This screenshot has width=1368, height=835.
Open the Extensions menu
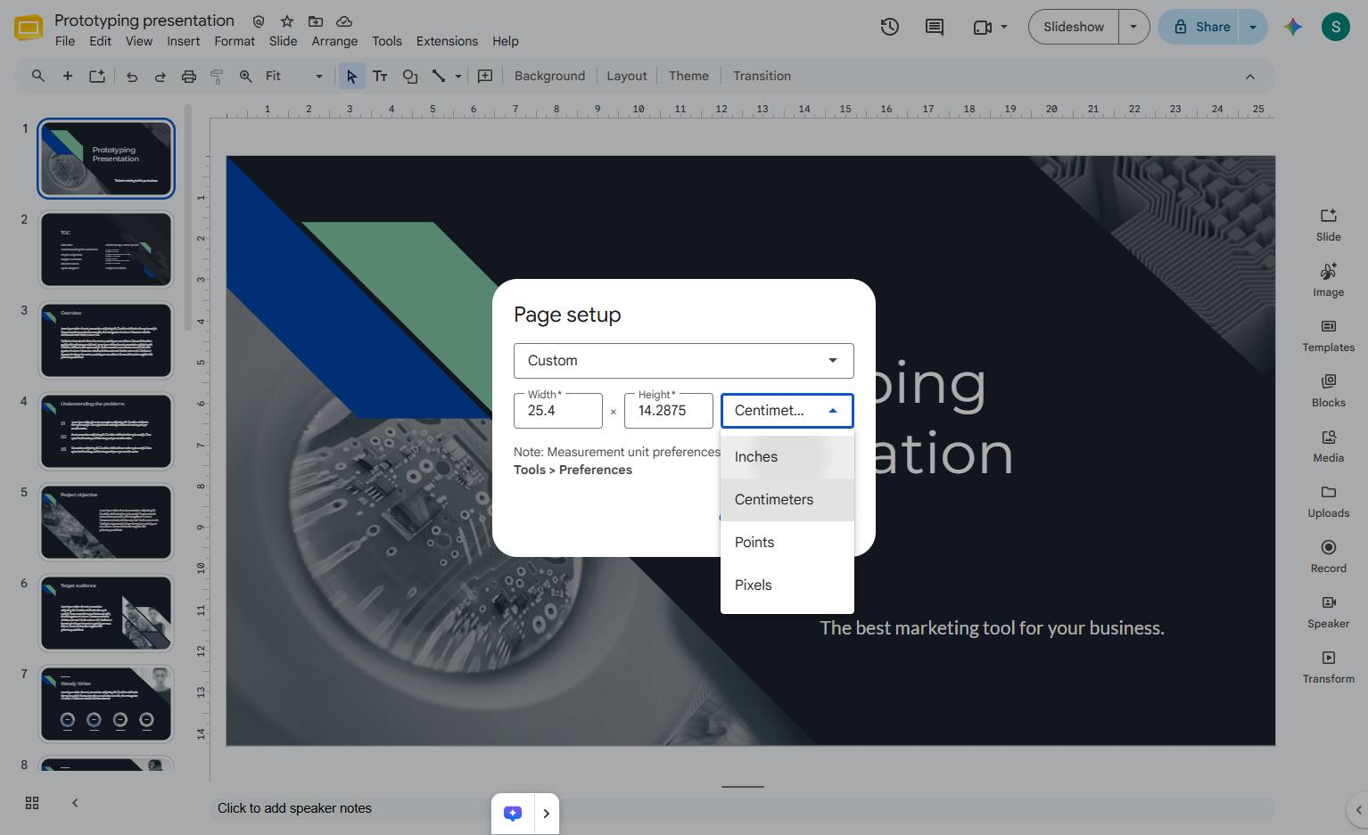point(447,41)
